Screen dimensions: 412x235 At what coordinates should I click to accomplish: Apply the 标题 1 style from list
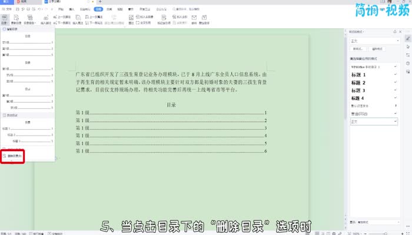(356, 76)
